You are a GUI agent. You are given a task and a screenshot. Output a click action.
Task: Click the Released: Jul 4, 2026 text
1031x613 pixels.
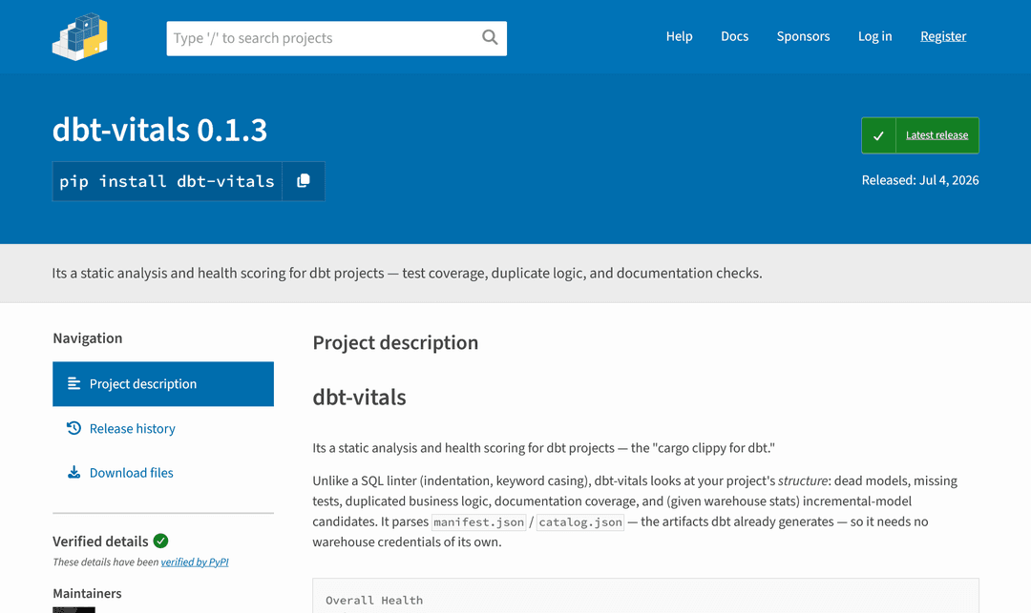click(920, 180)
